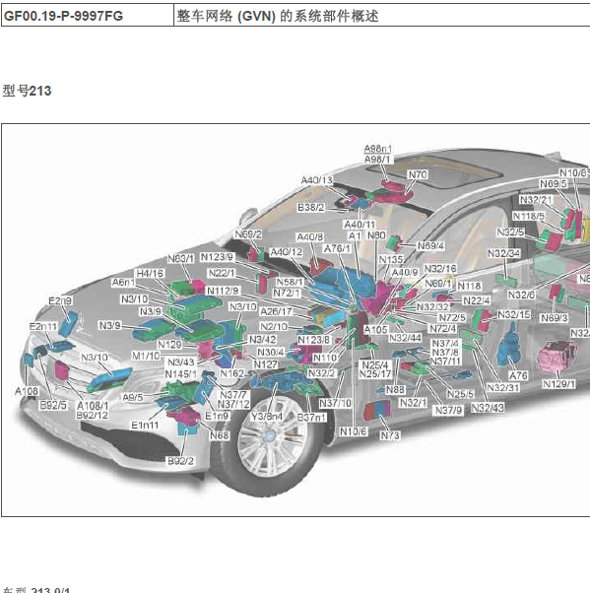Select the A40/12 label
Screen dimensions: 590x593
pos(286,252)
